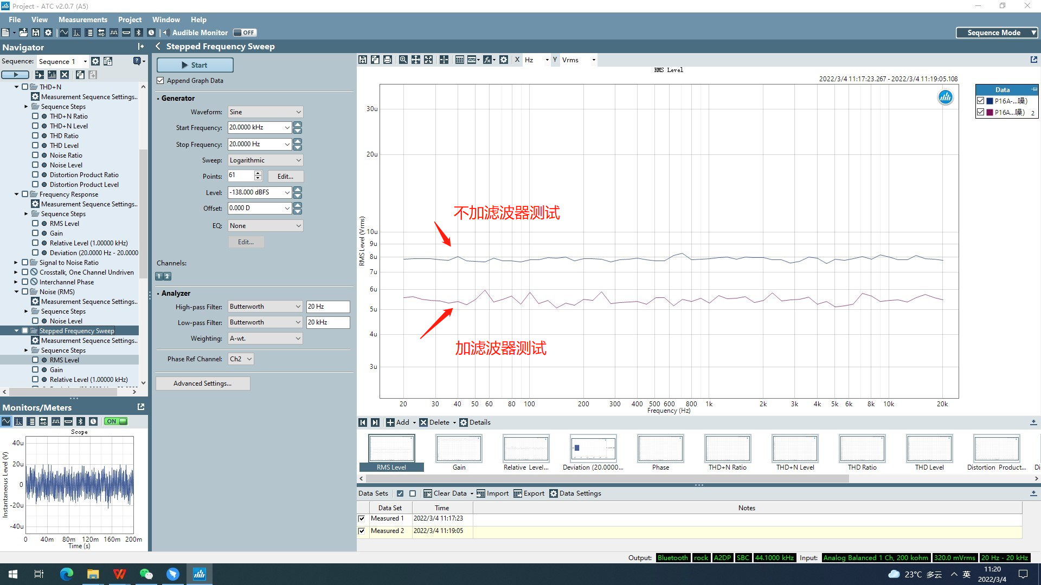Open the FFT spectrum monitor in Monitors/Meters
This screenshot has height=585, width=1041.
[18, 421]
